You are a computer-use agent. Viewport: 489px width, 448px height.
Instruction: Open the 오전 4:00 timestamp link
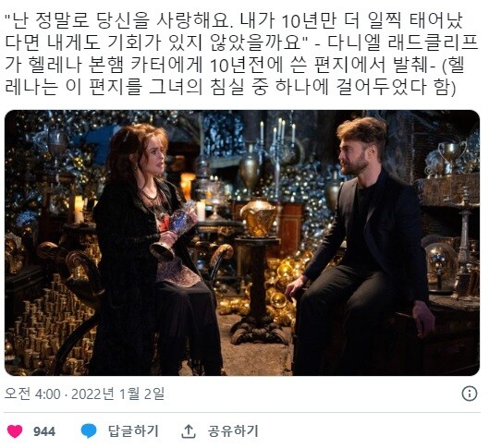click(x=32, y=394)
